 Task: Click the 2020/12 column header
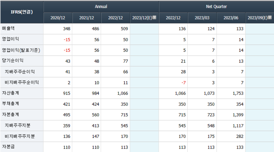(58, 18)
